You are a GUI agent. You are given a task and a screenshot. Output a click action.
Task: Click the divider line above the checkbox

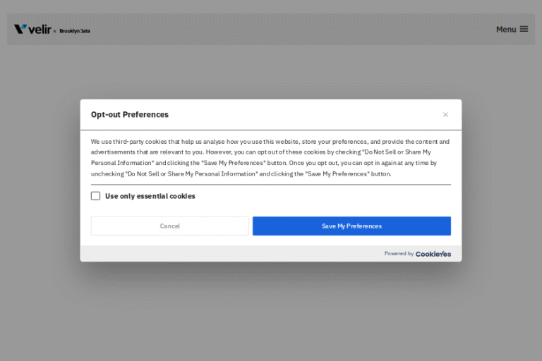pos(270,185)
